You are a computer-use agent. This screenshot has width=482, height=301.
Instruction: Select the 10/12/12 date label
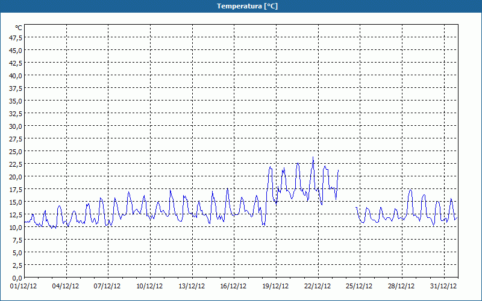[149, 287]
